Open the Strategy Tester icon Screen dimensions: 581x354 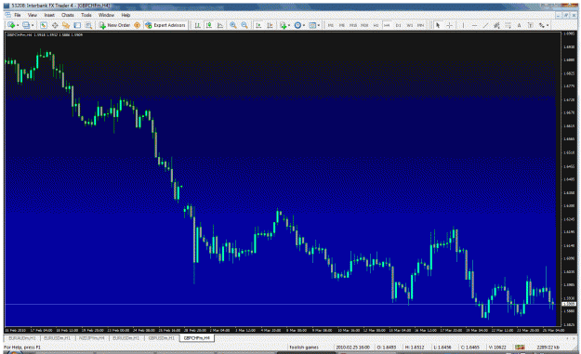click(88, 25)
